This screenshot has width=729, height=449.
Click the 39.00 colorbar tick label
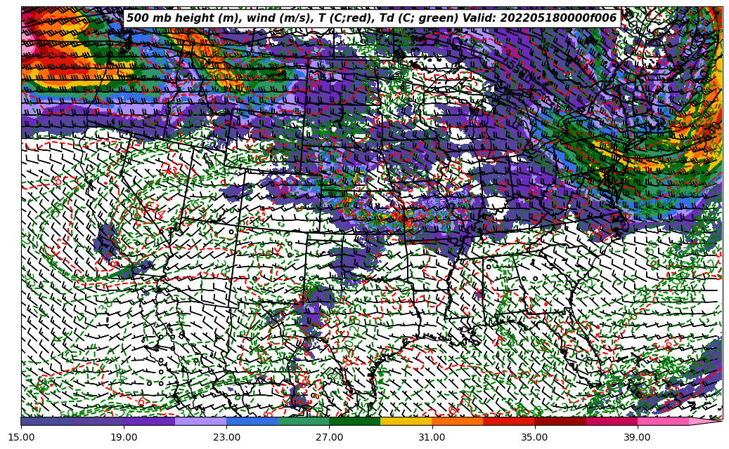[x=637, y=437]
